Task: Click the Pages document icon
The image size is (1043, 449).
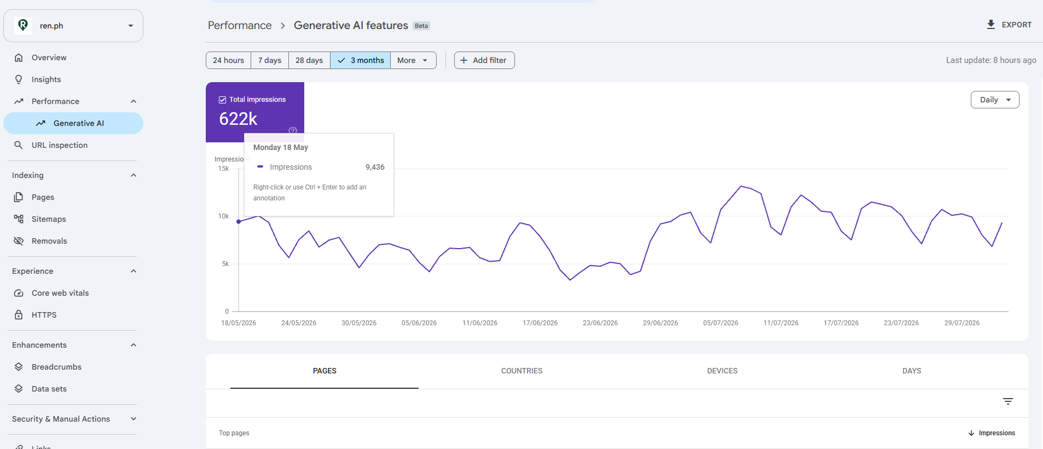Action: point(19,197)
